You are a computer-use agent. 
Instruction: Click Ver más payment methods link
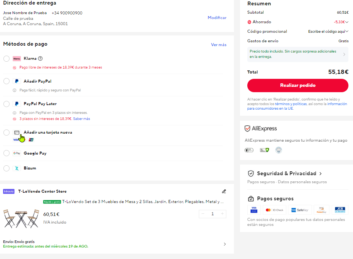[219, 45]
